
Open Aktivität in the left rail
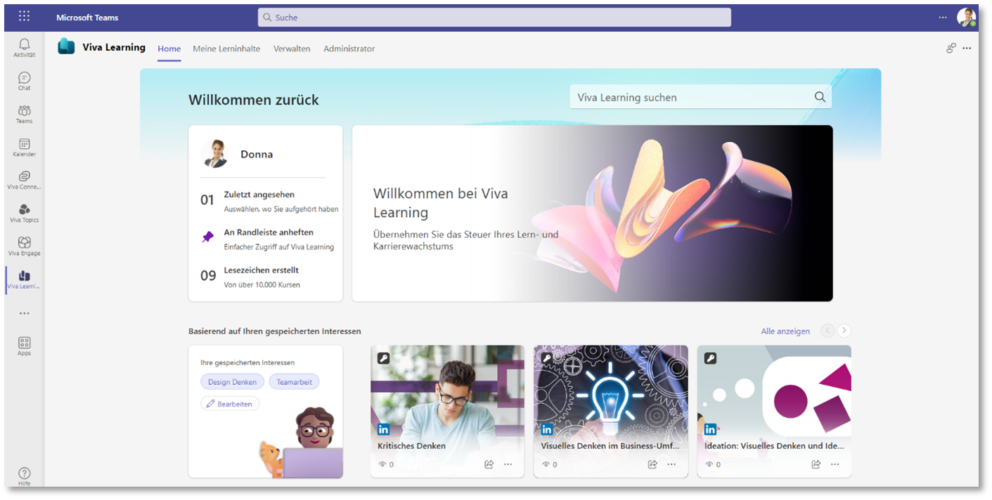(25, 48)
